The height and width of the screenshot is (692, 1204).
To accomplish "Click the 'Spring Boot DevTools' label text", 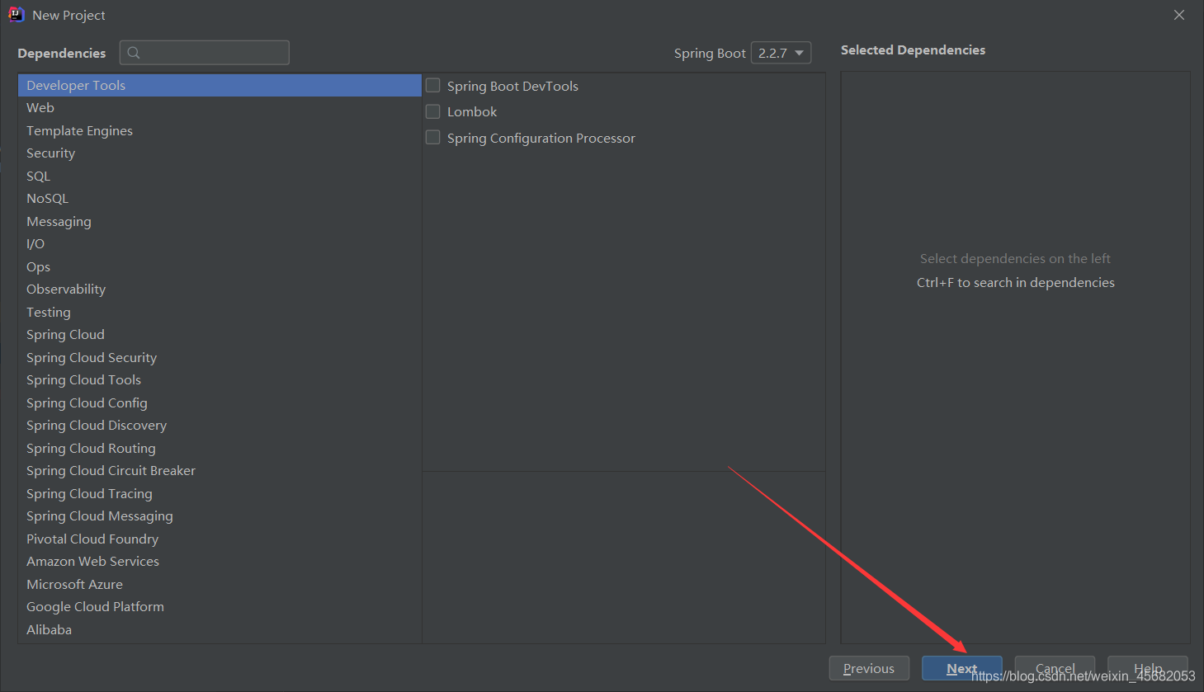I will (512, 86).
